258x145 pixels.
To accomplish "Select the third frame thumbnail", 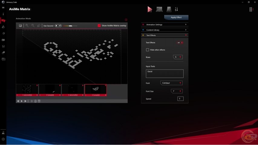I will pyautogui.click(x=73, y=89).
